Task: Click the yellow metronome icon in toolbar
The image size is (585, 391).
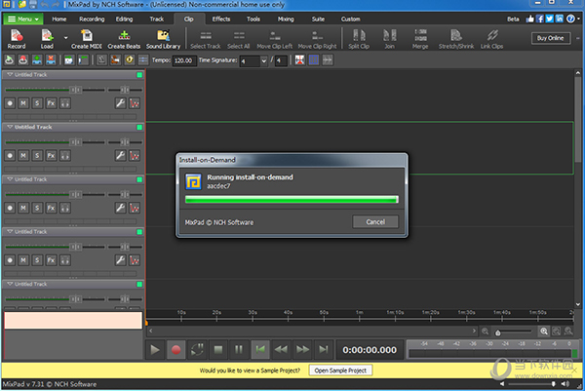Action: [129, 59]
